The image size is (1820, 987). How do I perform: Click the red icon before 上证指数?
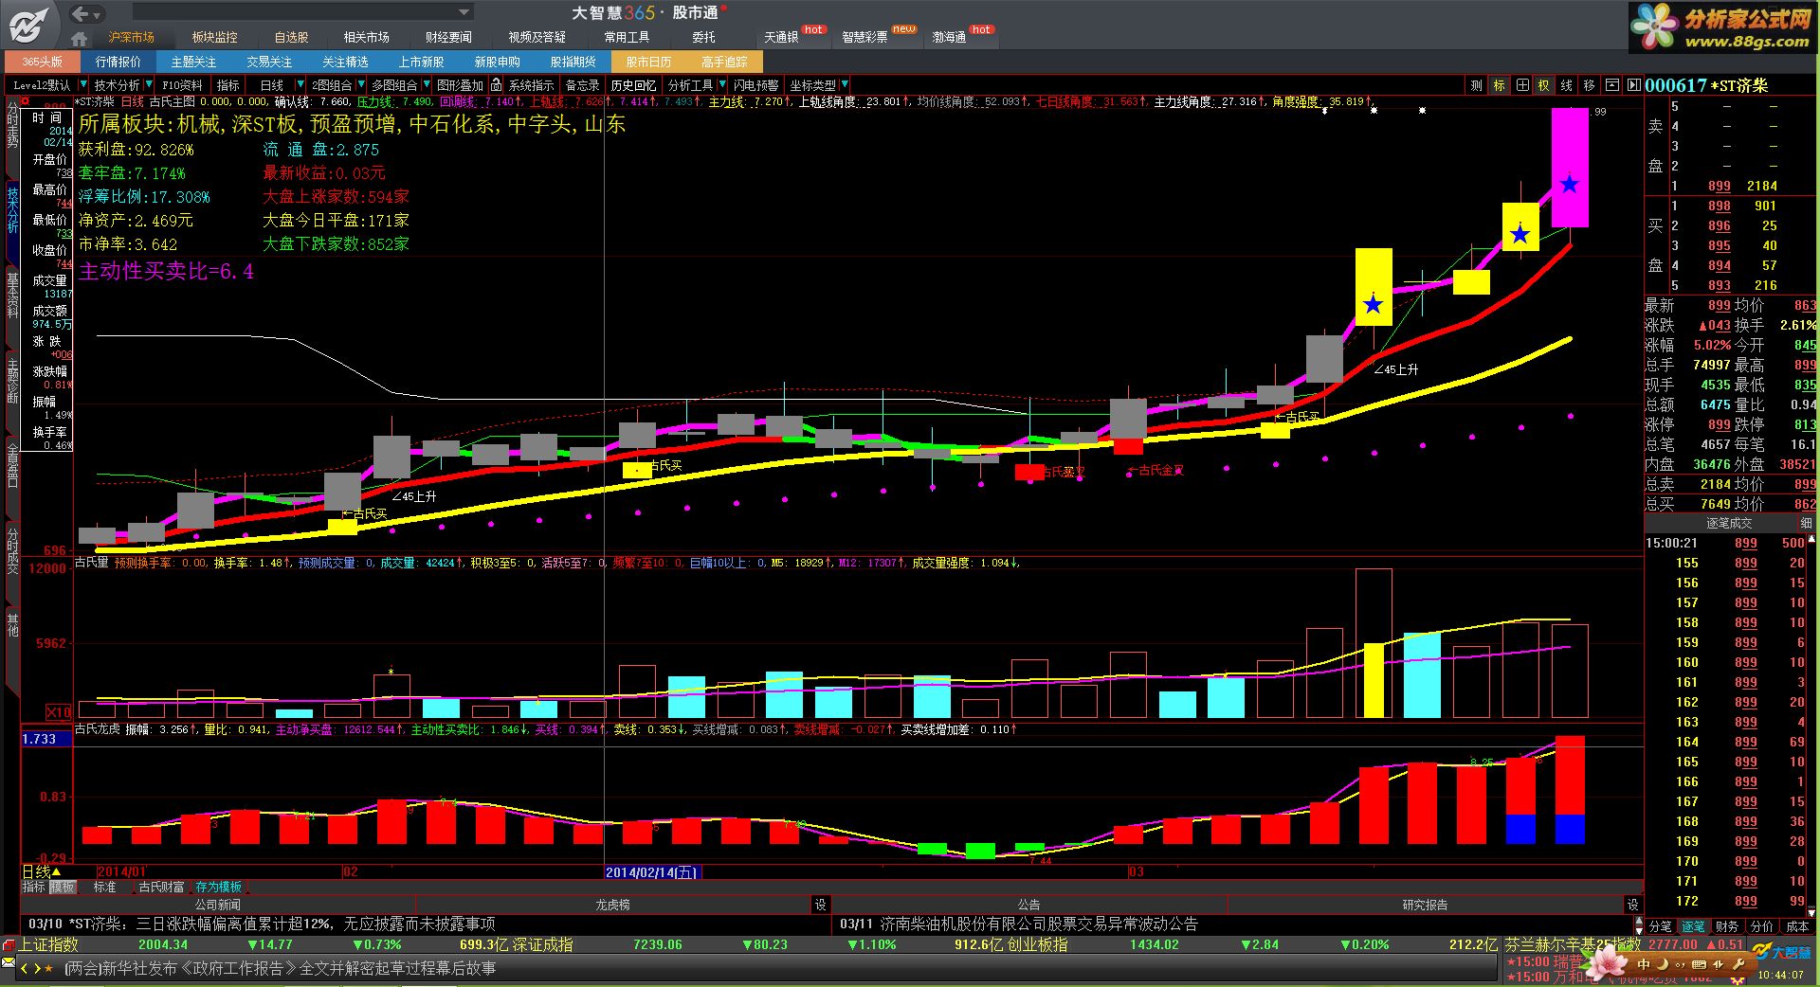(x=9, y=944)
